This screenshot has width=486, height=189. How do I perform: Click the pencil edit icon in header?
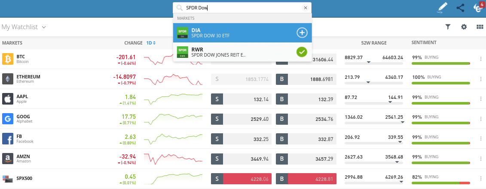click(x=442, y=8)
